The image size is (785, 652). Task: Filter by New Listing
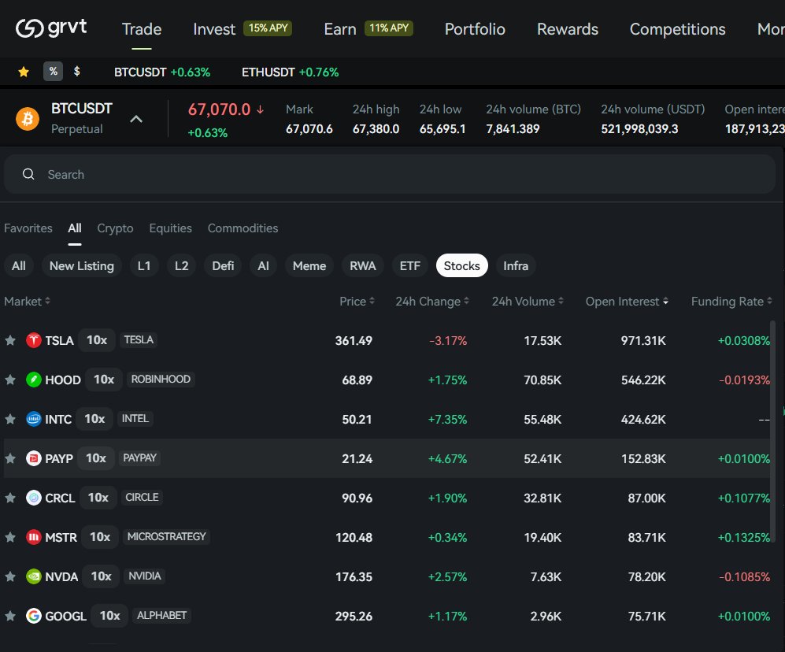(82, 266)
